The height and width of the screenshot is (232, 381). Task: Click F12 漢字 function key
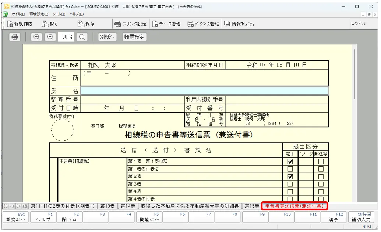334,217
